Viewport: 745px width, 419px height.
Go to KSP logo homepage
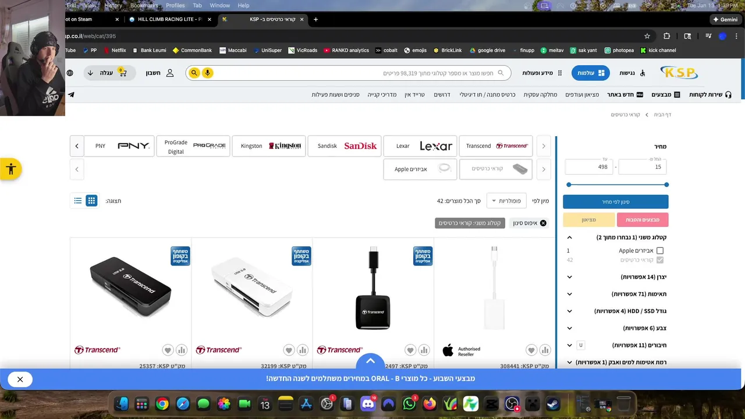pyautogui.click(x=679, y=73)
